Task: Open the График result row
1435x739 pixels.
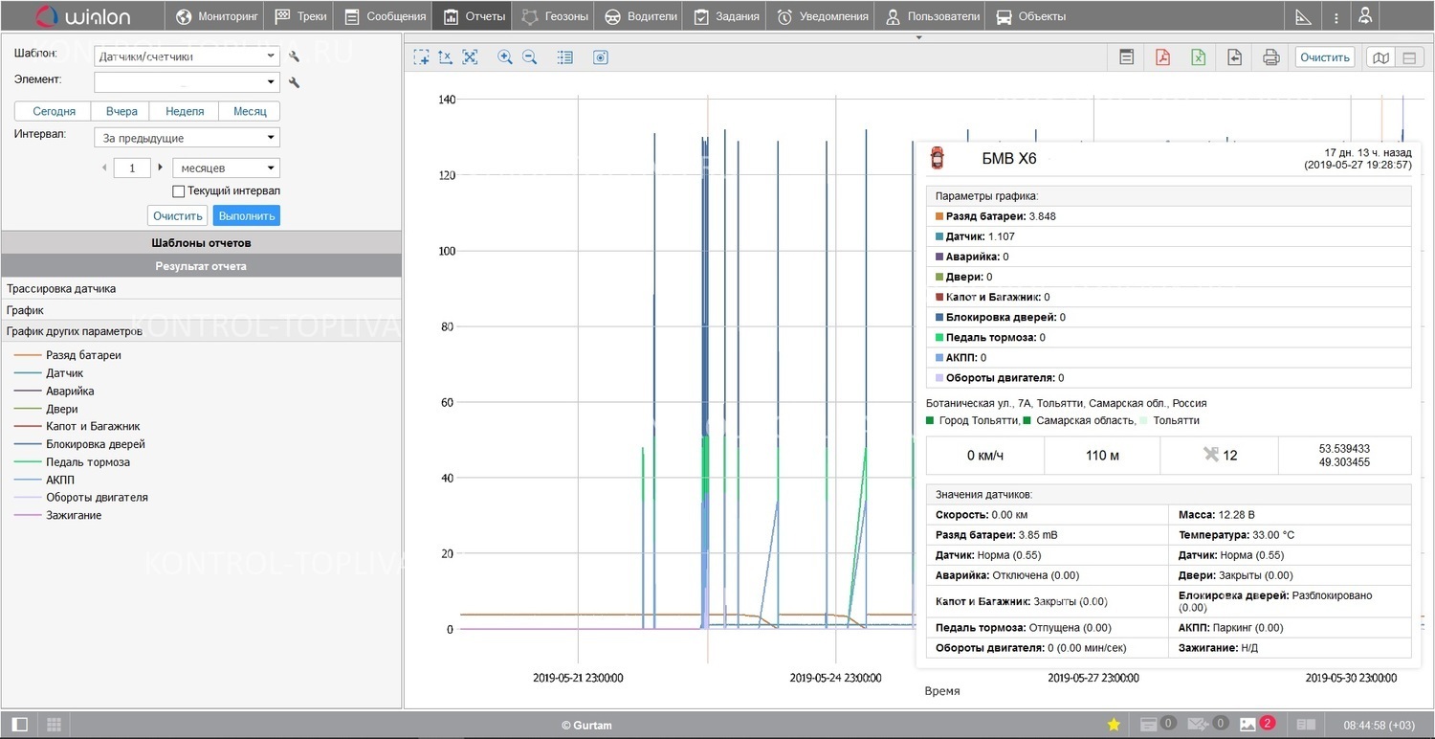Action: coord(201,310)
